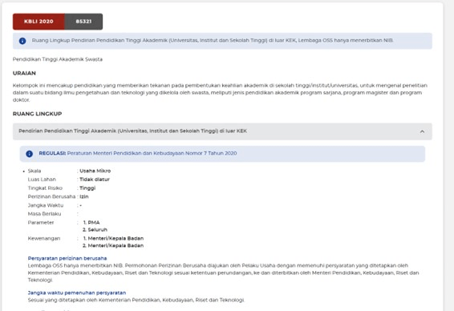This screenshot has height=311, width=454.
Task: Click the info icon beside REGULASI
Action: point(29,154)
